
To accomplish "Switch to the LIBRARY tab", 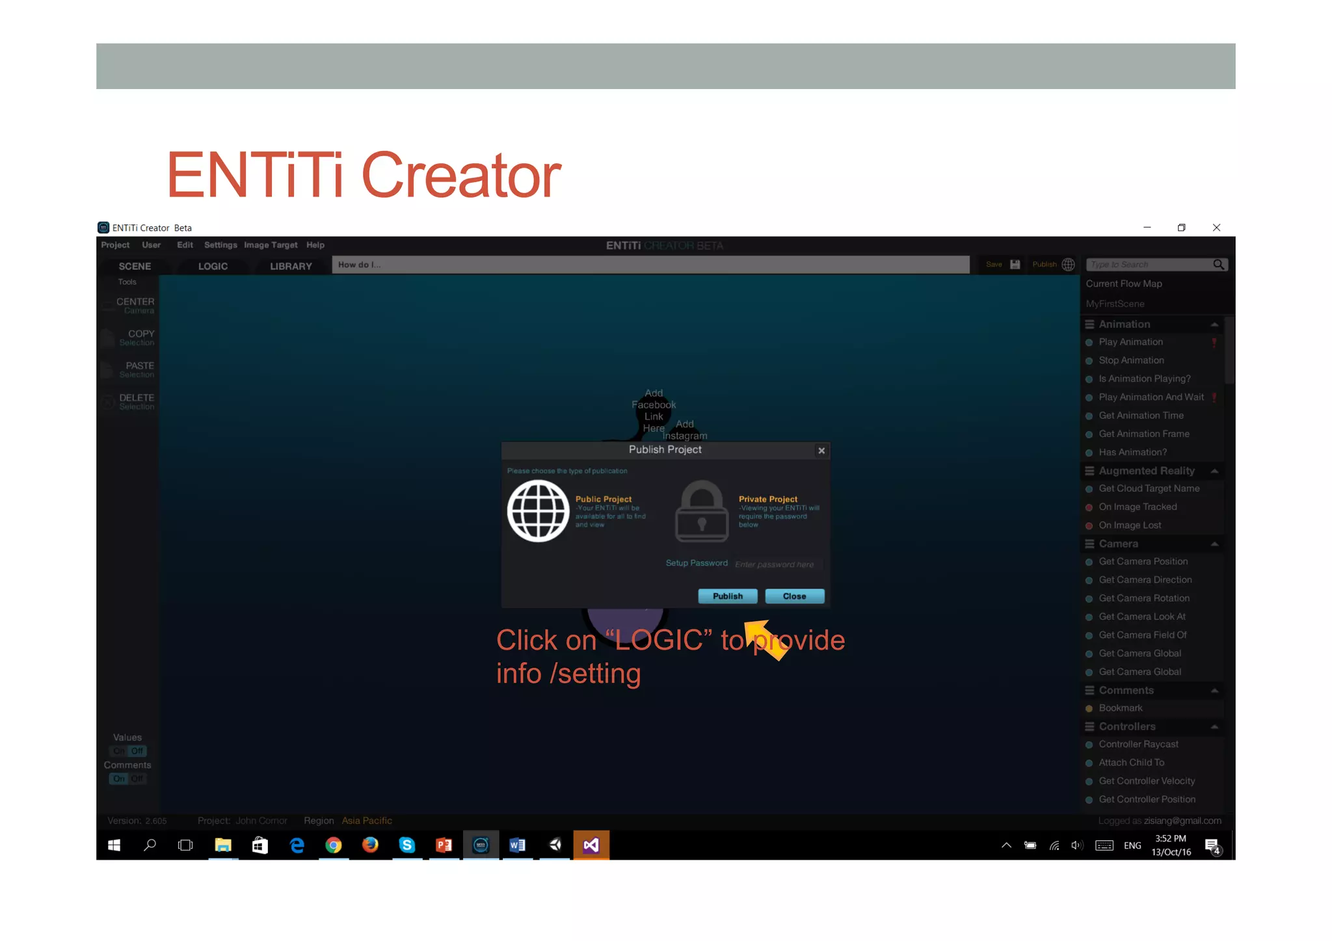I will point(291,266).
